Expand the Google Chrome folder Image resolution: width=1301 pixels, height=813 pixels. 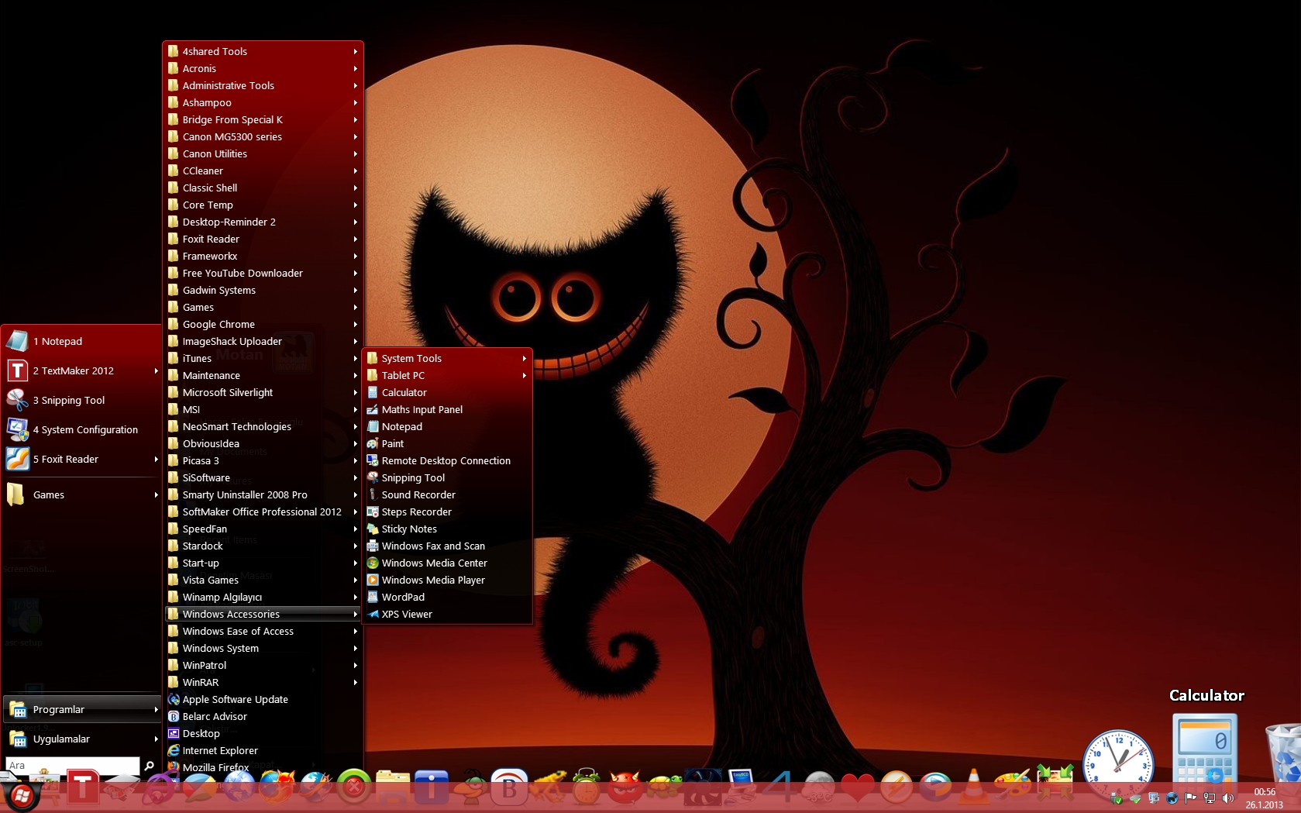[263, 324]
